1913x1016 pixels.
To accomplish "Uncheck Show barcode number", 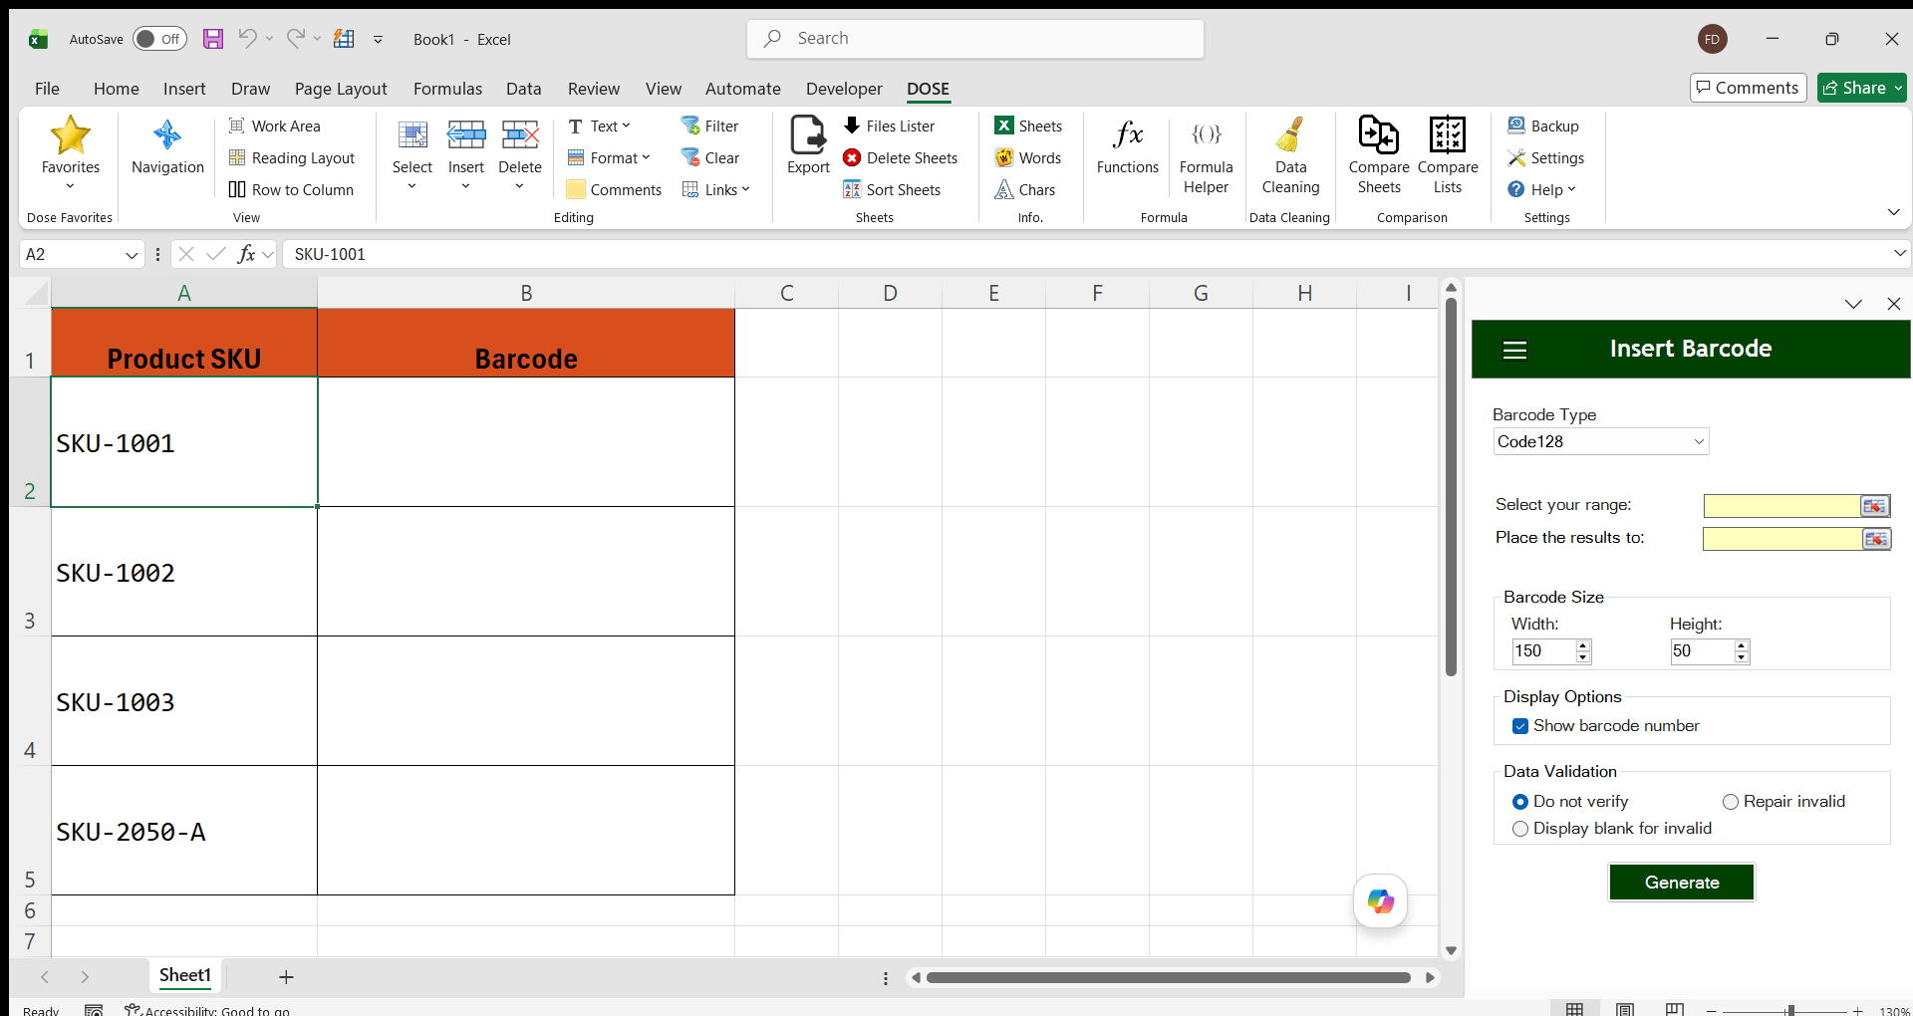I will pos(1520,726).
